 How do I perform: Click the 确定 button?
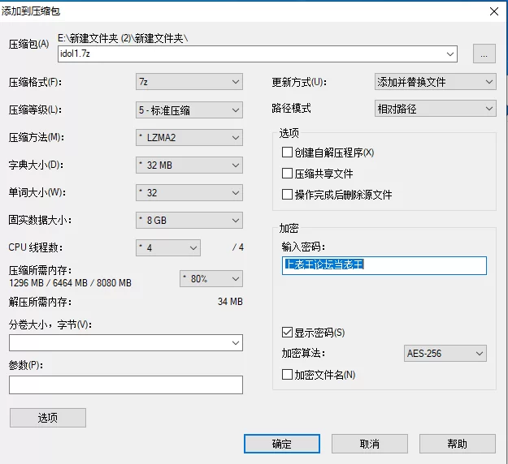pos(281,444)
